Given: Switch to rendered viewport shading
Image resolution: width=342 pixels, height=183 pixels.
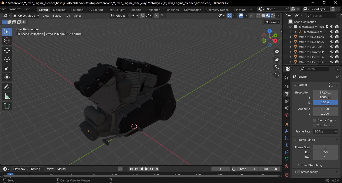Looking at the screenshot, I should (273, 16).
